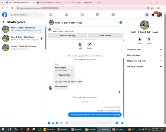Screen dimensions: 166x132
Task: Choose a sticker icon in composer
Action: 57,123
